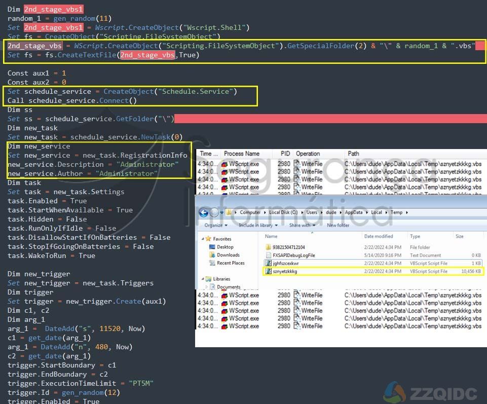487x404 pixels.
Task: Sort files by Name column
Action: point(271,236)
